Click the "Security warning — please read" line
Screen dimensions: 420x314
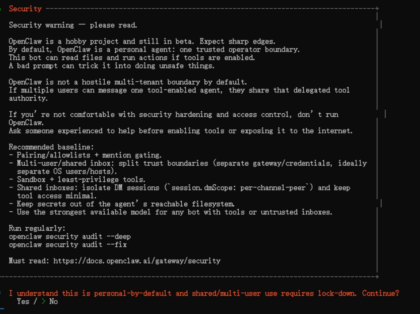tap(73, 25)
